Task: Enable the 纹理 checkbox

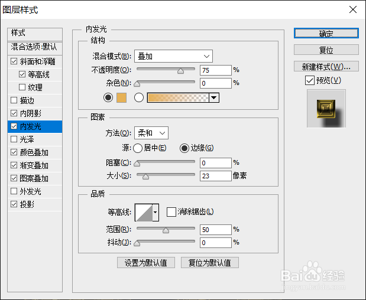Action: (x=22, y=87)
